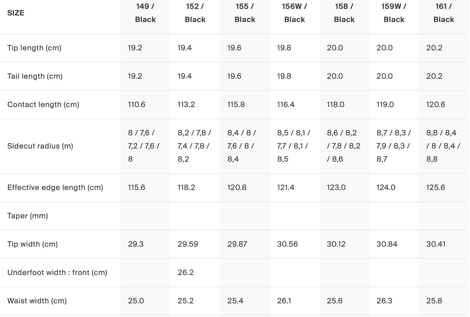Click the Taper (mm) row label

pos(27,216)
